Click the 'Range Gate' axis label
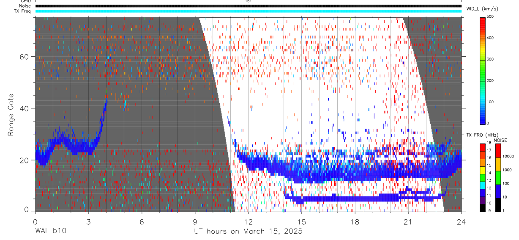519x240 pixels. coord(12,114)
